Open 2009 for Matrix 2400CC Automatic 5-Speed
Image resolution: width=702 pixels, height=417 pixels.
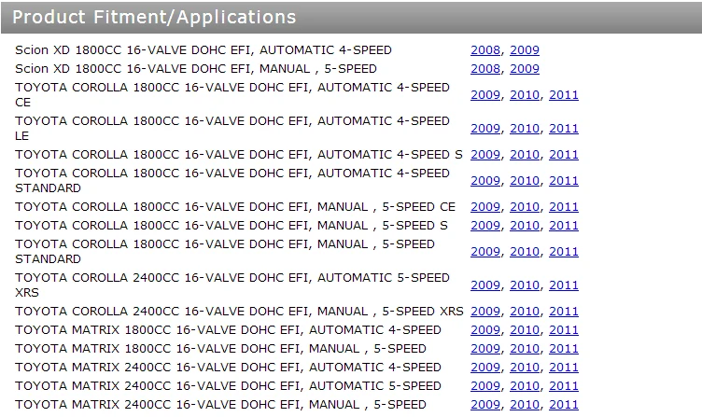click(x=485, y=386)
